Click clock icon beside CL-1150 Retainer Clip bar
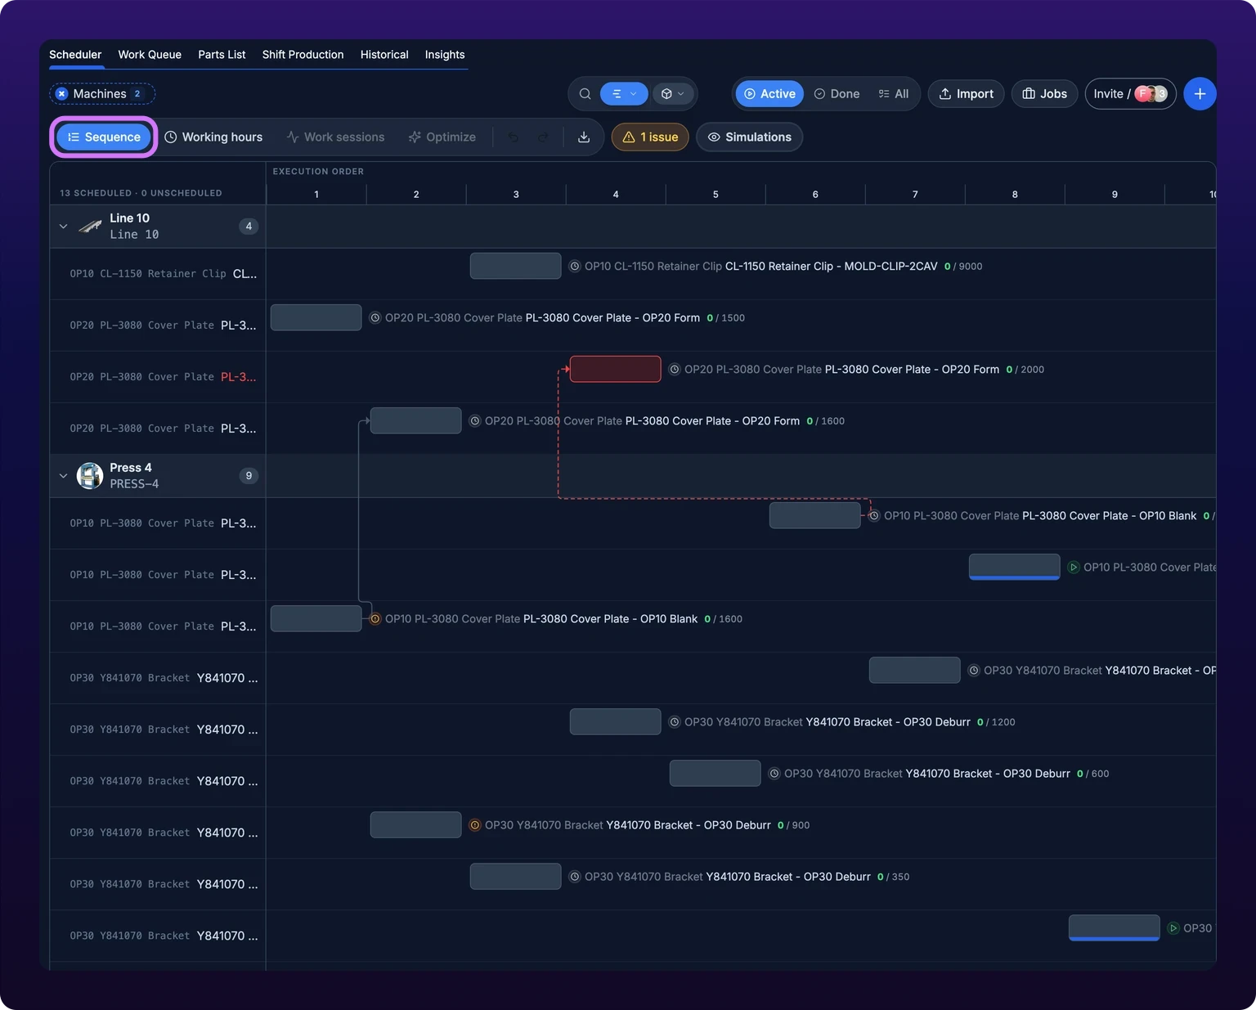This screenshot has width=1256, height=1010. (x=575, y=267)
